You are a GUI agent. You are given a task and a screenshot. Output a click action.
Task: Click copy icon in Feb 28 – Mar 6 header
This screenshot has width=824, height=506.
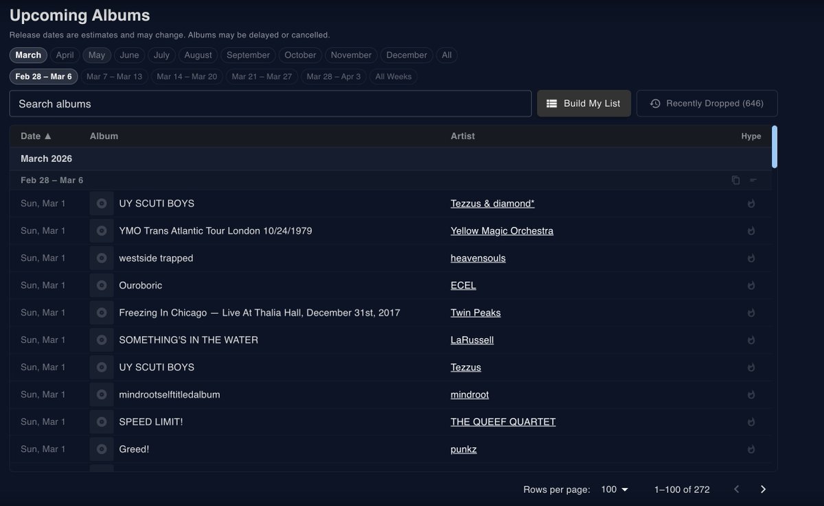[x=735, y=180]
